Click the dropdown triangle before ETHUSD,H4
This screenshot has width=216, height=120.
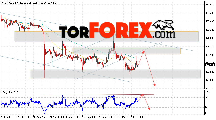[x=2, y=3]
